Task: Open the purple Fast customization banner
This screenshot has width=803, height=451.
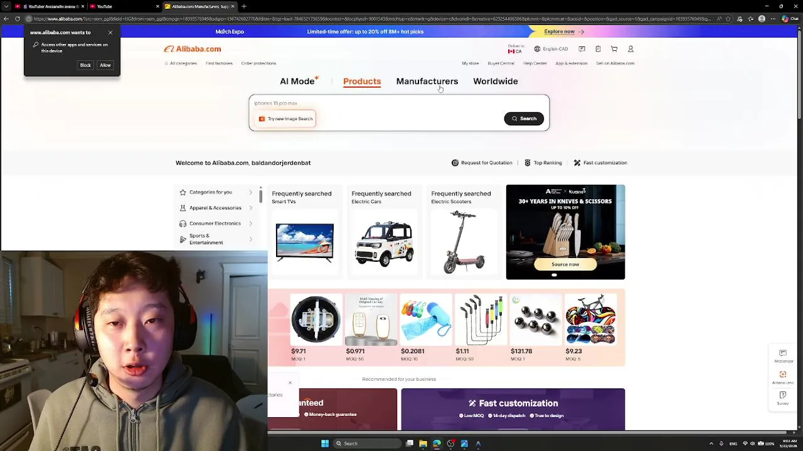Action: point(513,409)
